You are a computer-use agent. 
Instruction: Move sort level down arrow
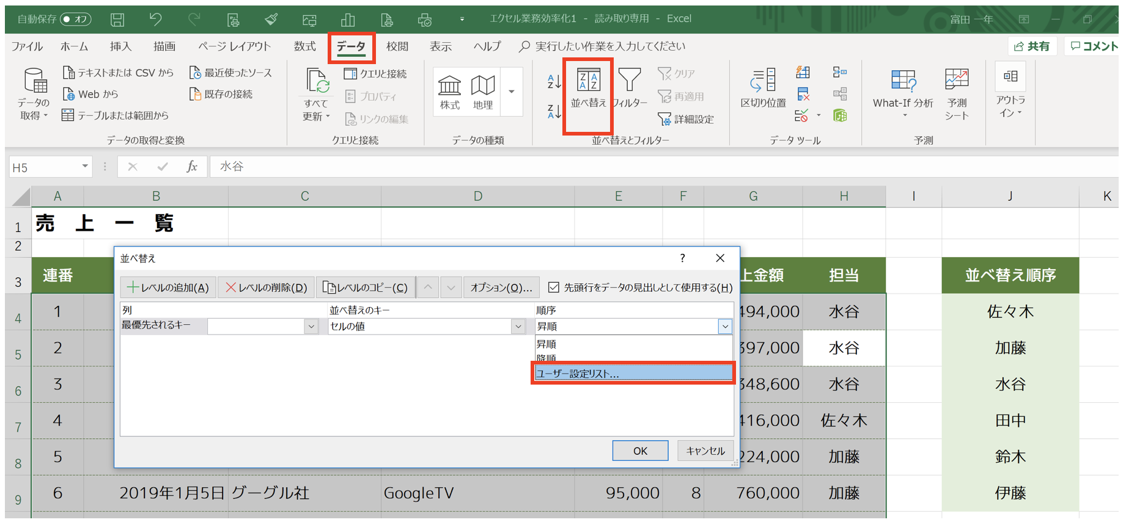[x=451, y=287]
